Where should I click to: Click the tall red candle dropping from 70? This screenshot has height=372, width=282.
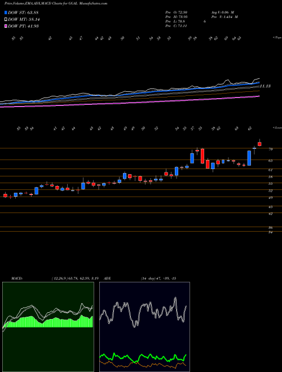[x=202, y=156]
